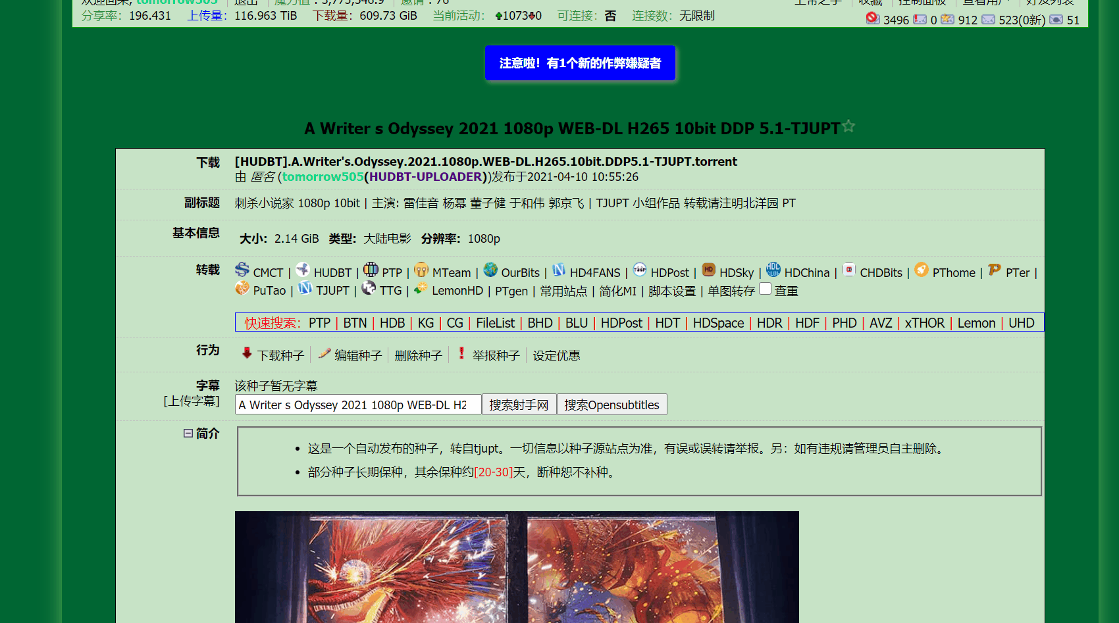Quick search on BLU
The height and width of the screenshot is (623, 1119).
coord(577,323)
